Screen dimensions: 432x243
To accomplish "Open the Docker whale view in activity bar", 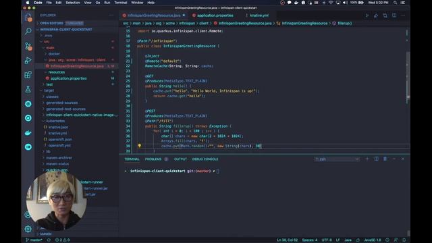I will coord(28,133).
